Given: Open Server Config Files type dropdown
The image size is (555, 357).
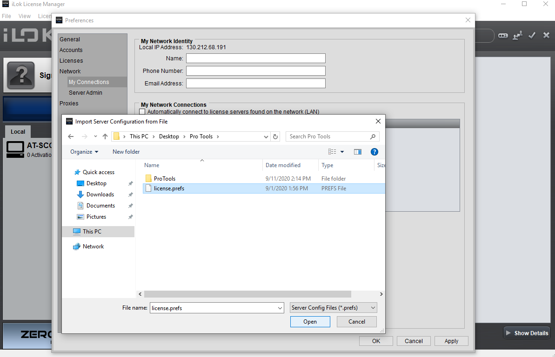Looking at the screenshot, I should click(x=334, y=308).
